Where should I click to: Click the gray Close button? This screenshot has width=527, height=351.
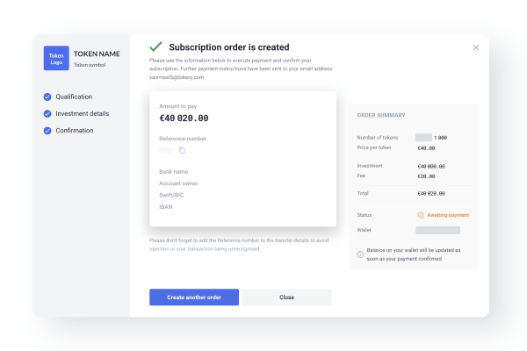click(286, 297)
